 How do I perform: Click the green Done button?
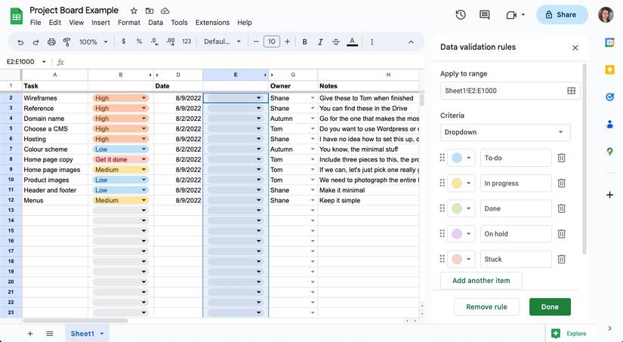click(x=550, y=307)
